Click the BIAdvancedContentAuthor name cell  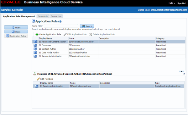(x=81, y=42)
